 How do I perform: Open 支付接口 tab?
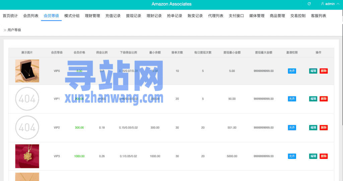236,16
